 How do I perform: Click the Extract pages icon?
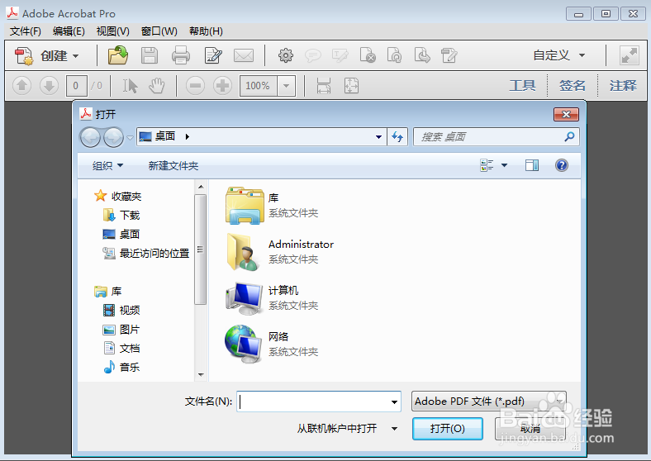pos(422,55)
